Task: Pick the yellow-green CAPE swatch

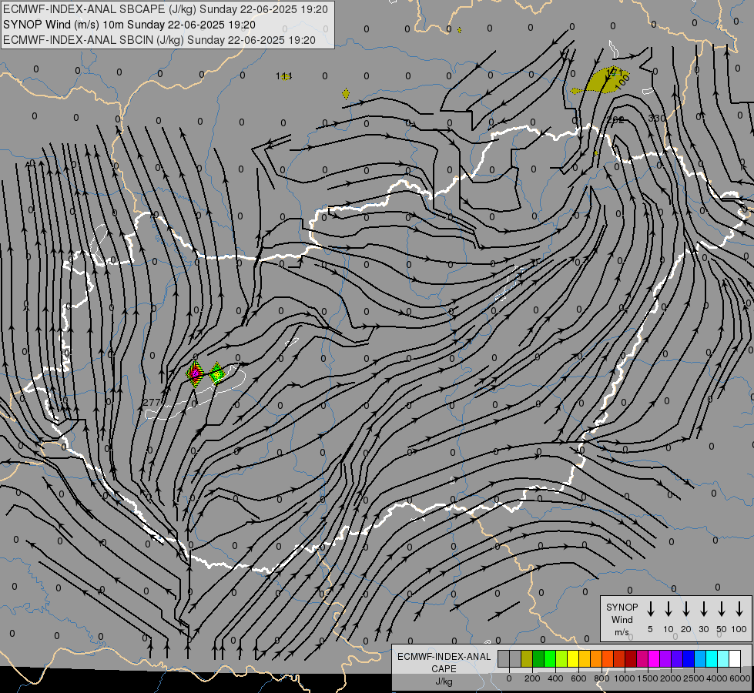Action: [561, 658]
